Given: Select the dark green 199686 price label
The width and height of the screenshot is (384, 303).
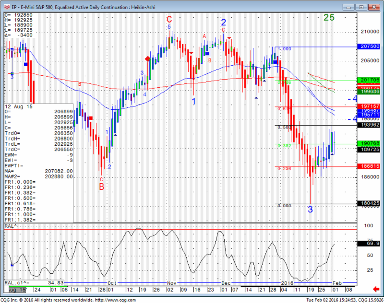Looking at the screenshot, I should (x=369, y=92).
